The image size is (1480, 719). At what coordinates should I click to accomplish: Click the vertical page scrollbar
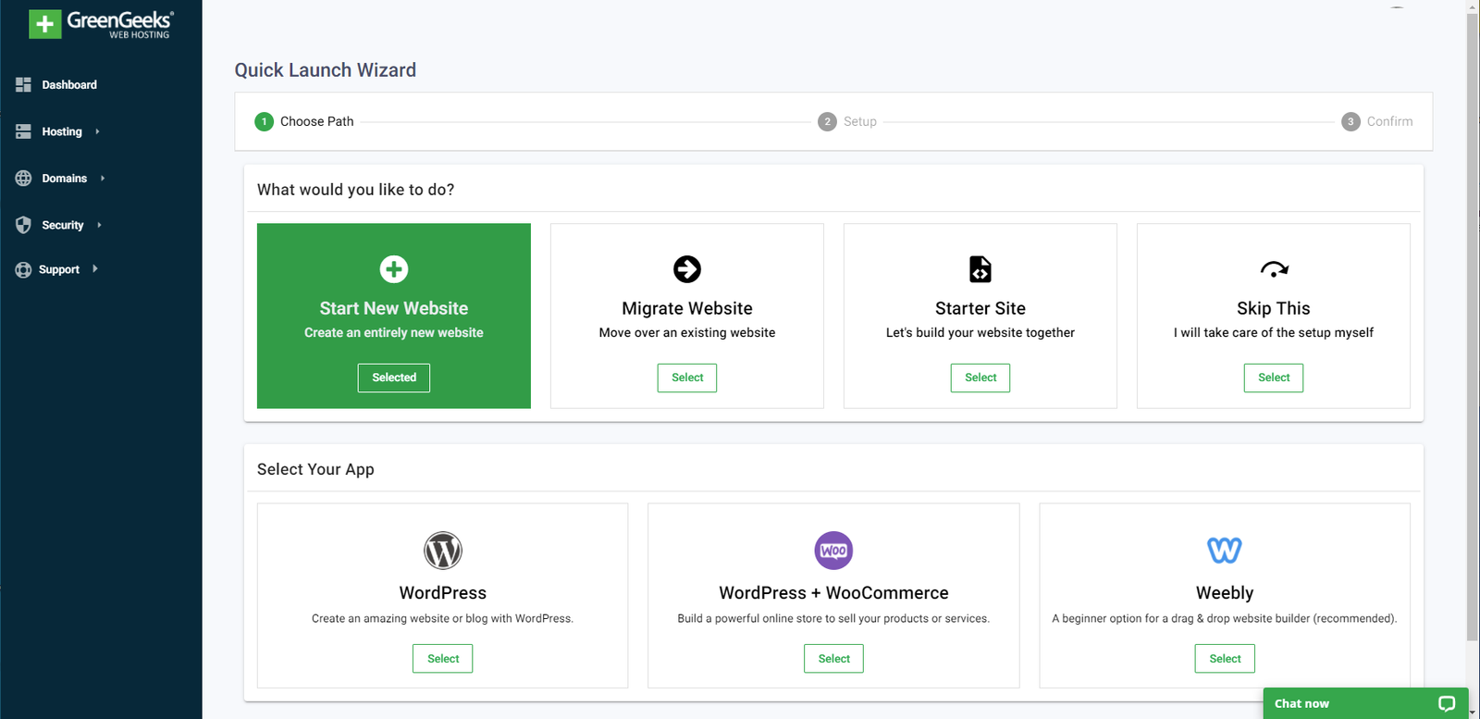pos(1473,324)
